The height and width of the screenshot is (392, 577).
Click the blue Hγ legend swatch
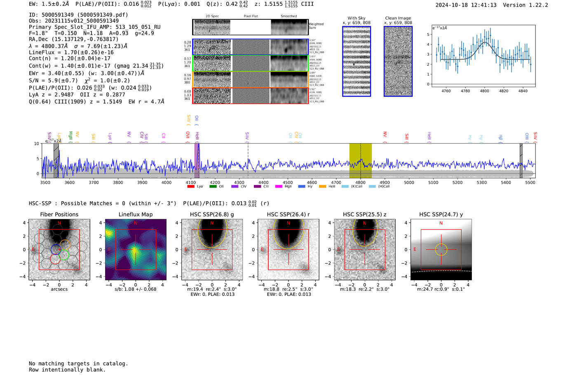tap(302, 187)
